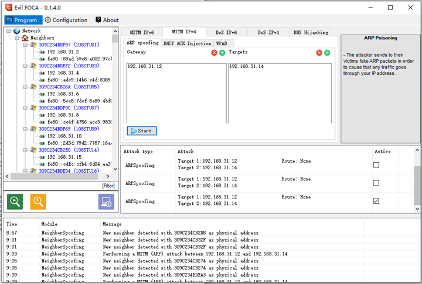This screenshot has height=284, width=422.
Task: Collapse the 108STU01 host node
Action: [x=25, y=45]
